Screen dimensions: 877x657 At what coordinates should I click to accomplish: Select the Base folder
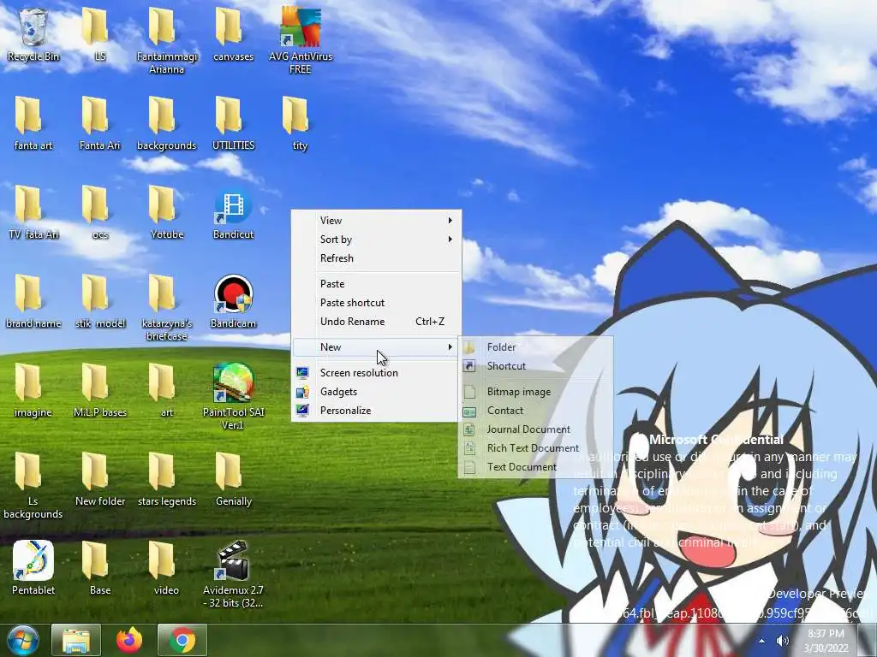click(99, 568)
